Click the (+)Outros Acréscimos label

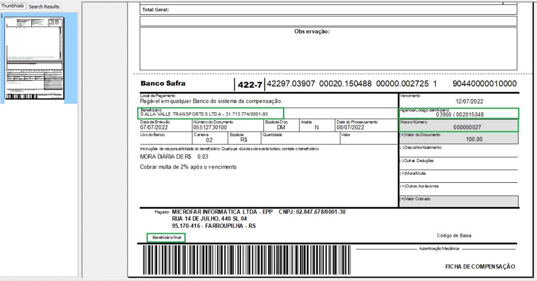419,186
